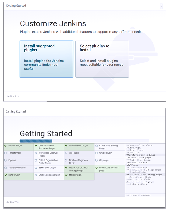Click bouncycastle API Plugin log line
Screen dimensions: 179x210
click(x=139, y=145)
